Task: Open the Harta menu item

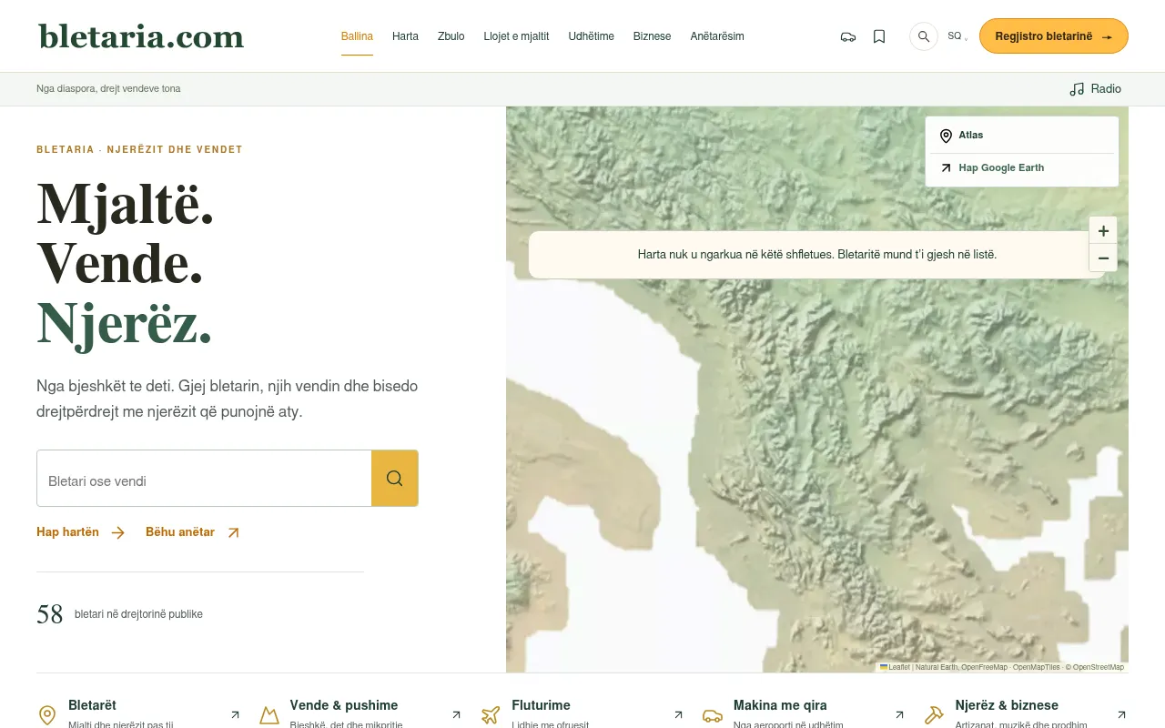Action: tap(405, 36)
